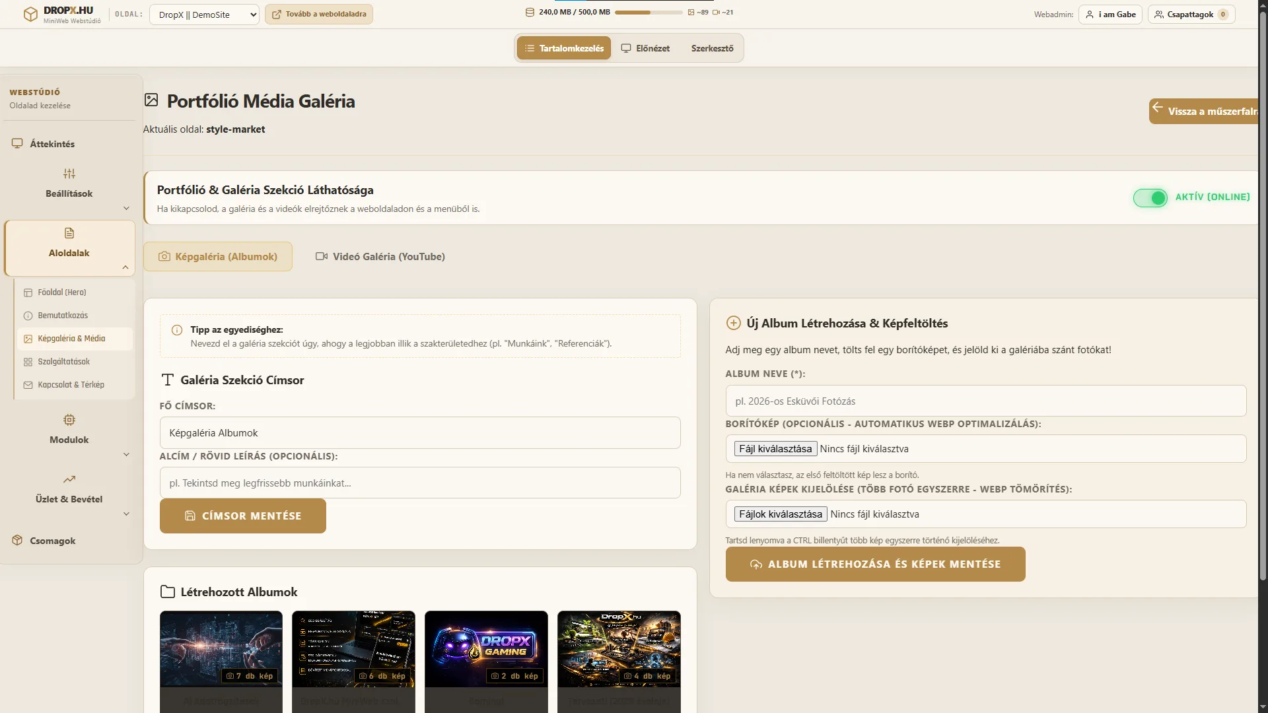Click the Csomagok package icon

click(x=17, y=540)
